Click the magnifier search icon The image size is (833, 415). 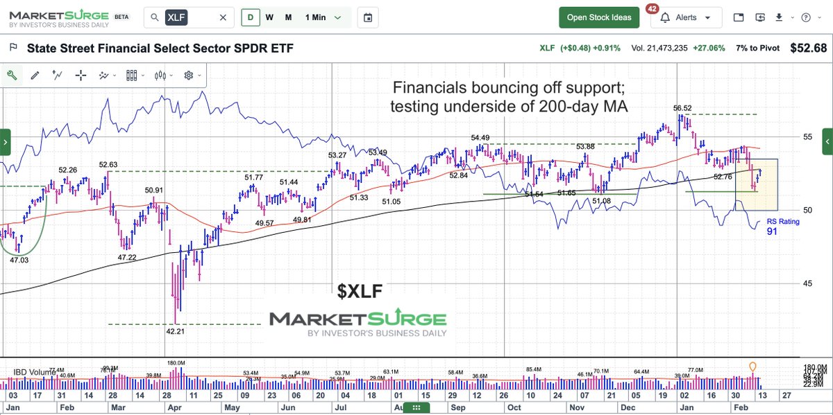(x=155, y=17)
